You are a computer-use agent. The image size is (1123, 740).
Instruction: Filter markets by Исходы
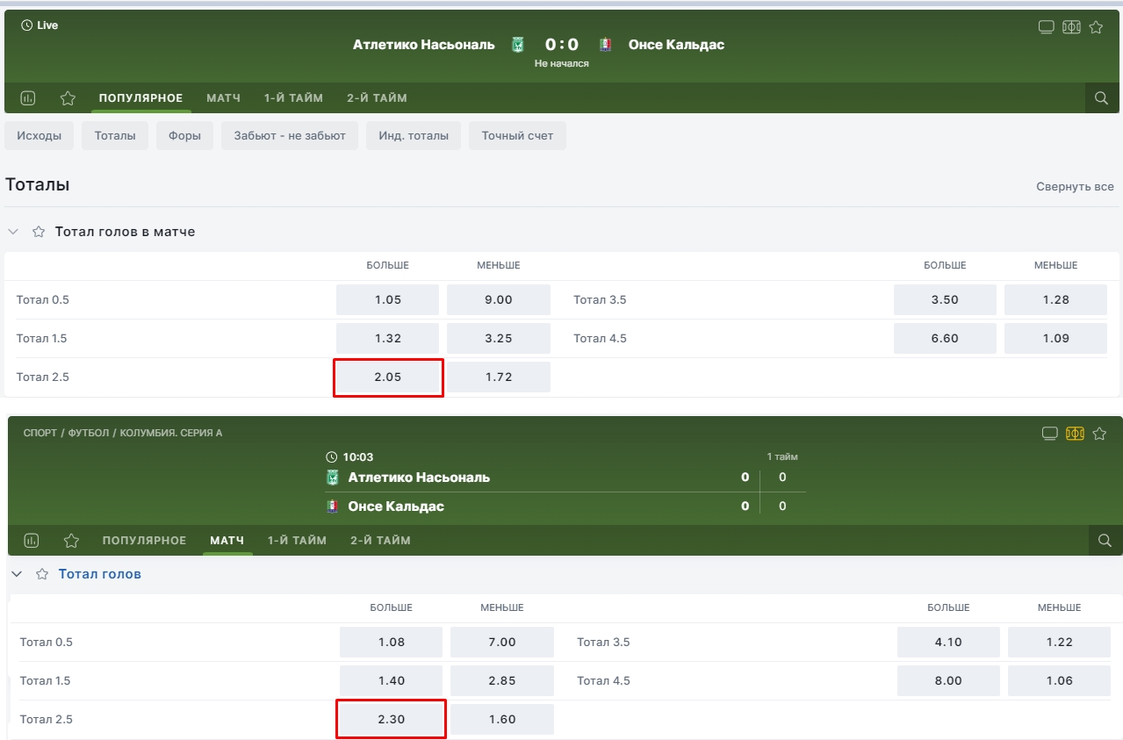pyautogui.click(x=40, y=136)
